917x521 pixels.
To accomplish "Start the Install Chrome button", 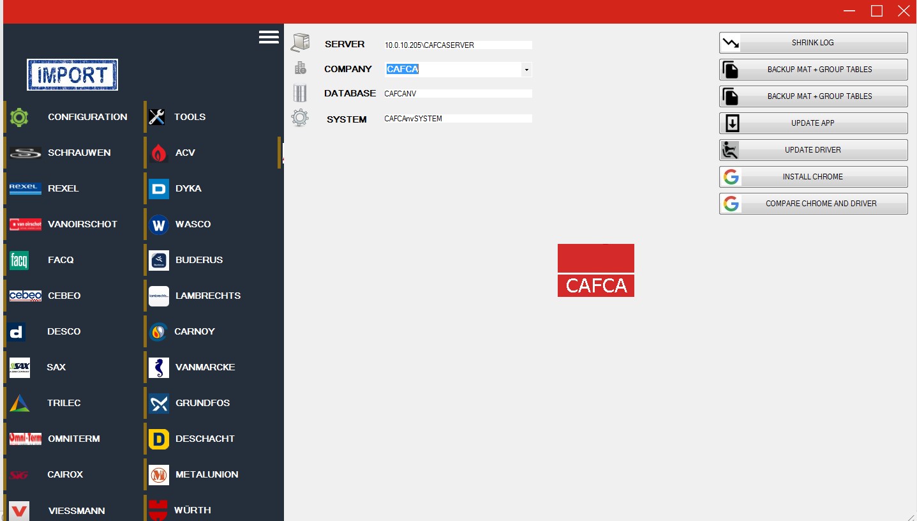I will coord(813,177).
